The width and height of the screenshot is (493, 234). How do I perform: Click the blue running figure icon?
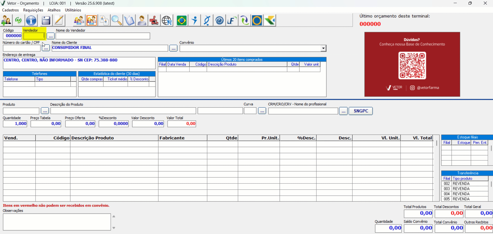coord(194,21)
